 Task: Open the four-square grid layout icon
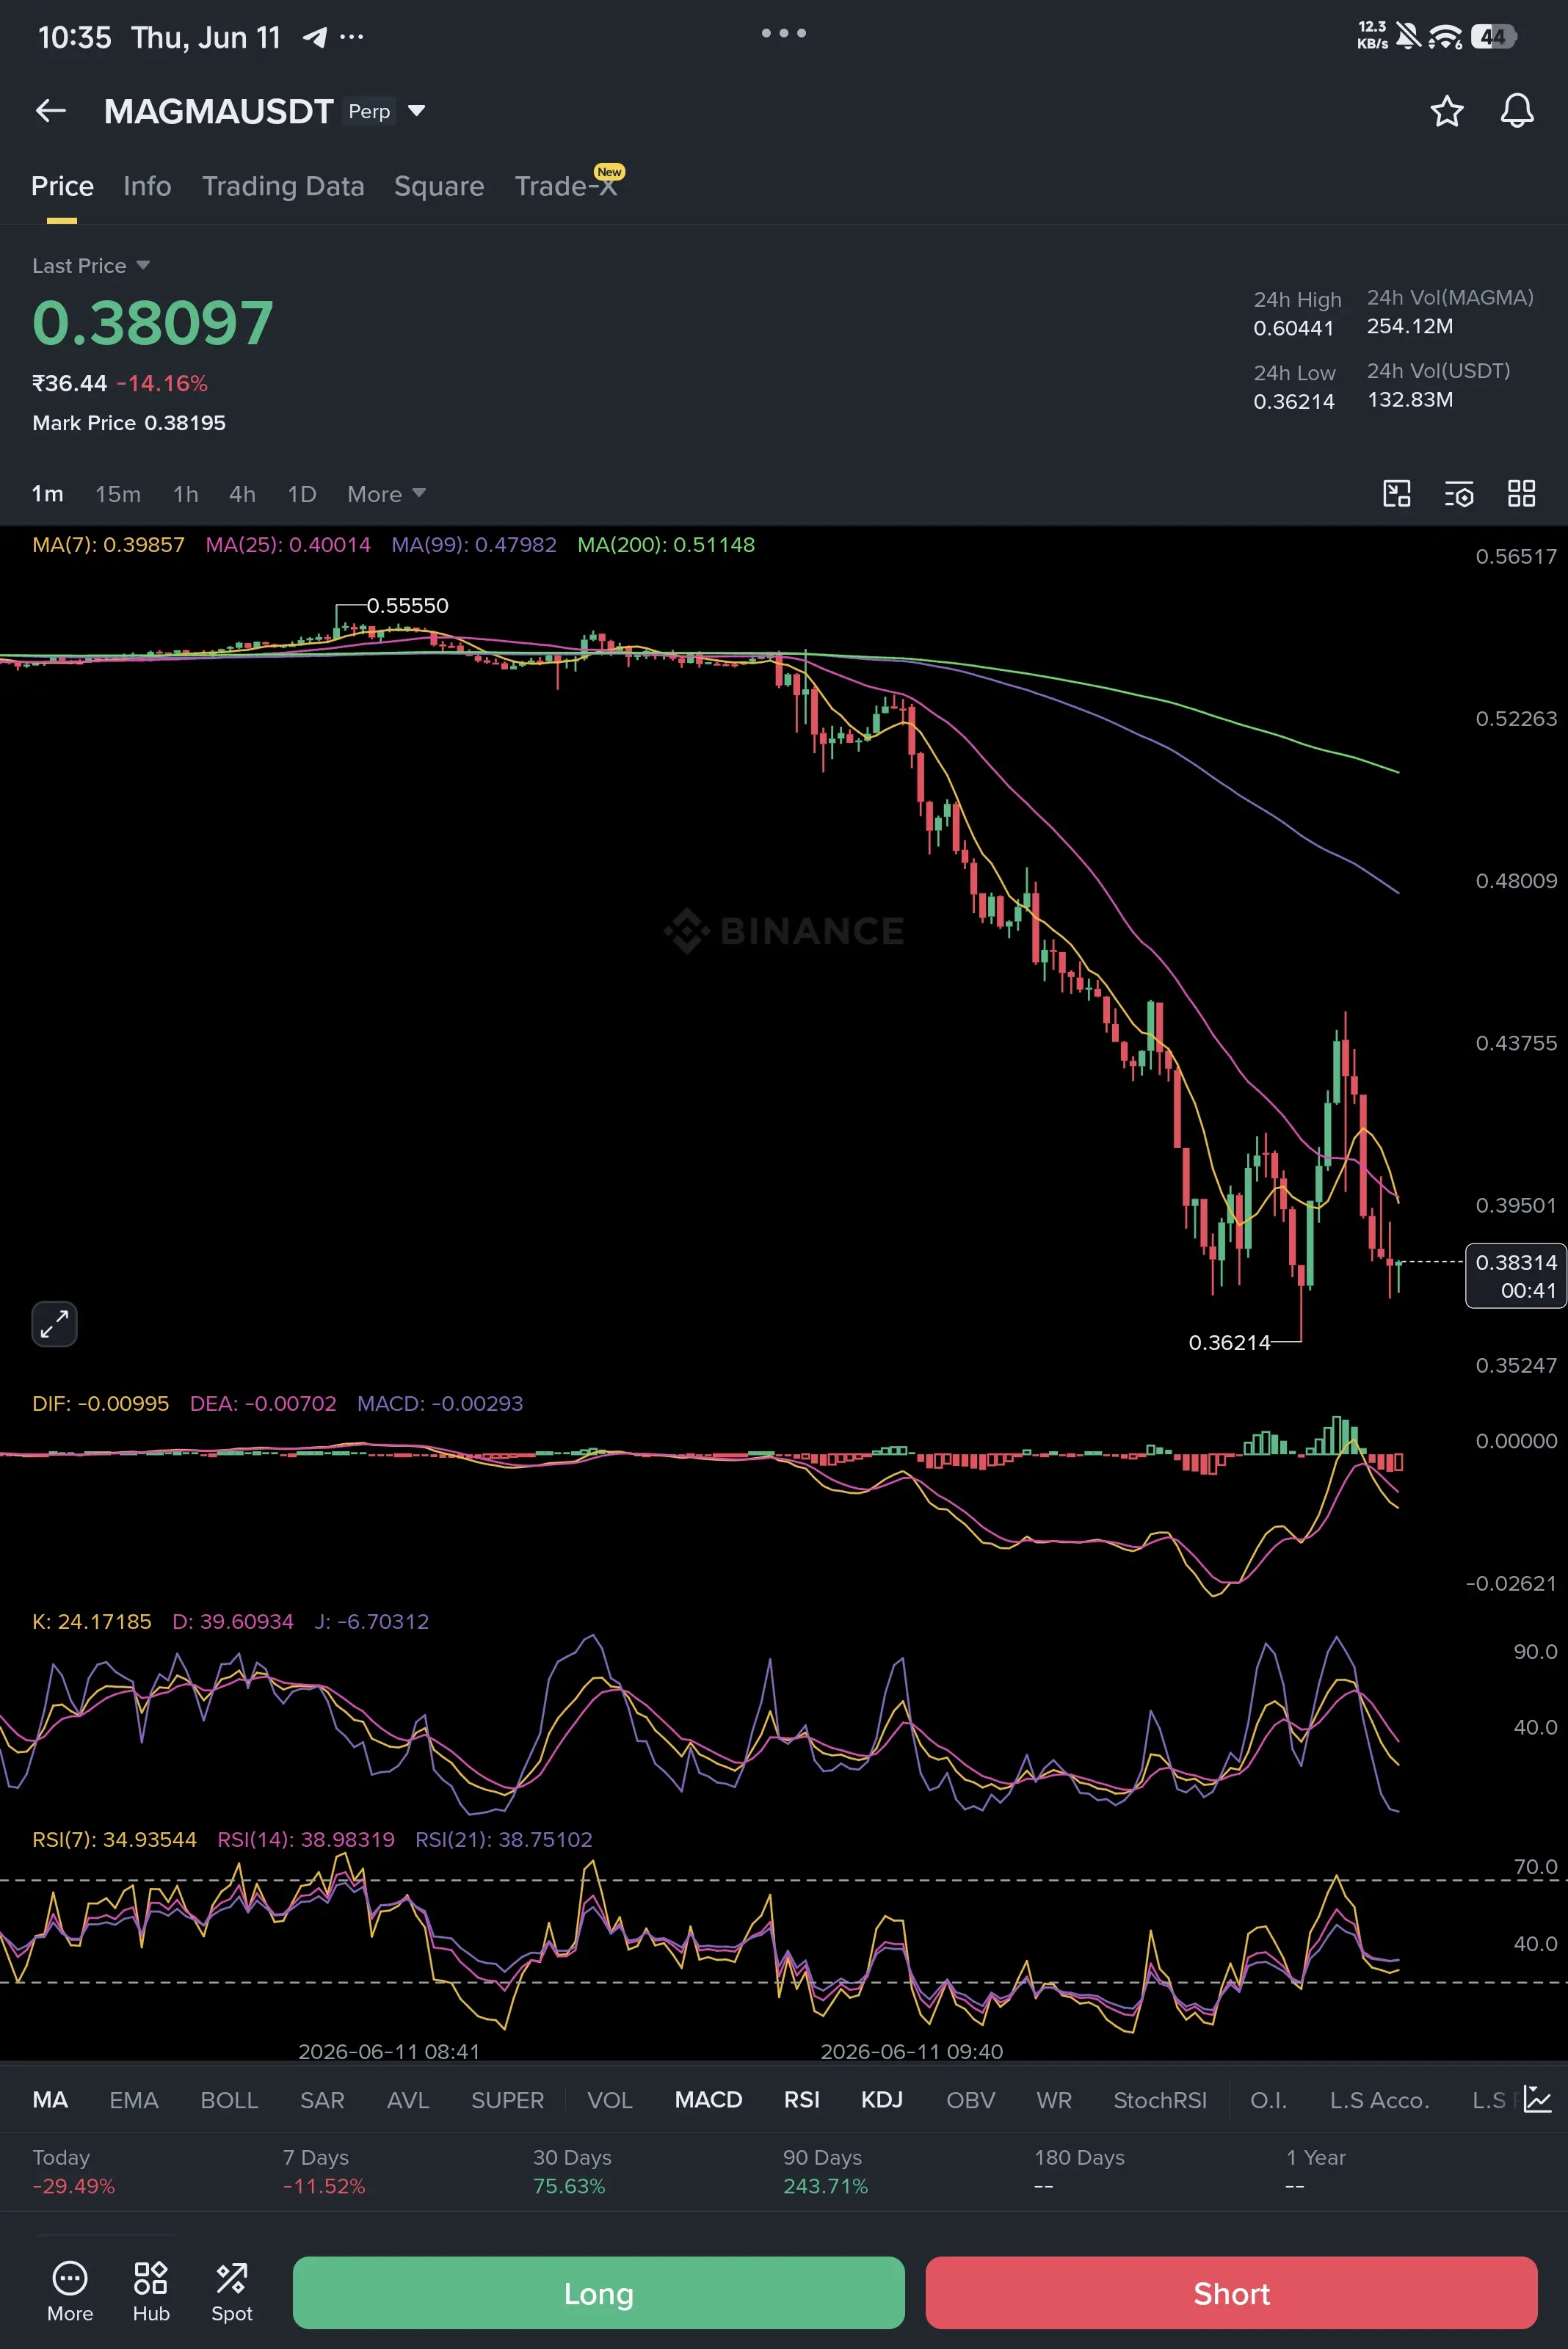pyautogui.click(x=1521, y=494)
